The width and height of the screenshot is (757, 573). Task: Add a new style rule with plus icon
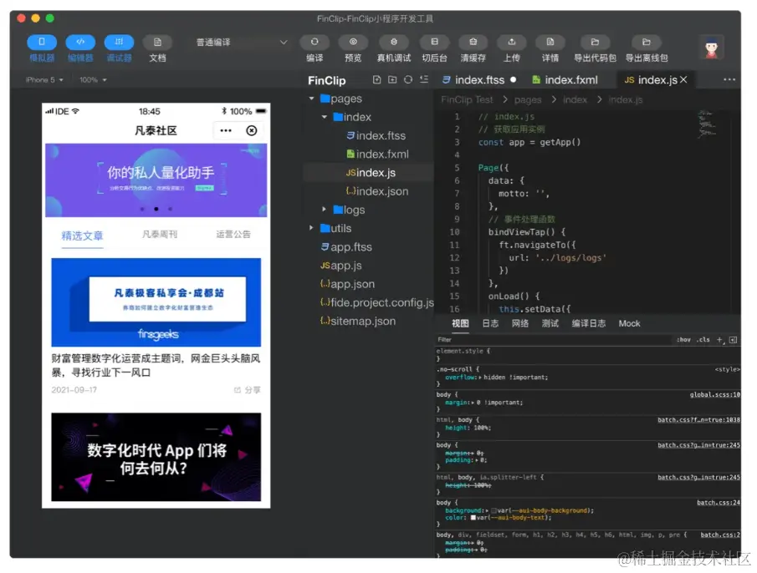(x=719, y=340)
